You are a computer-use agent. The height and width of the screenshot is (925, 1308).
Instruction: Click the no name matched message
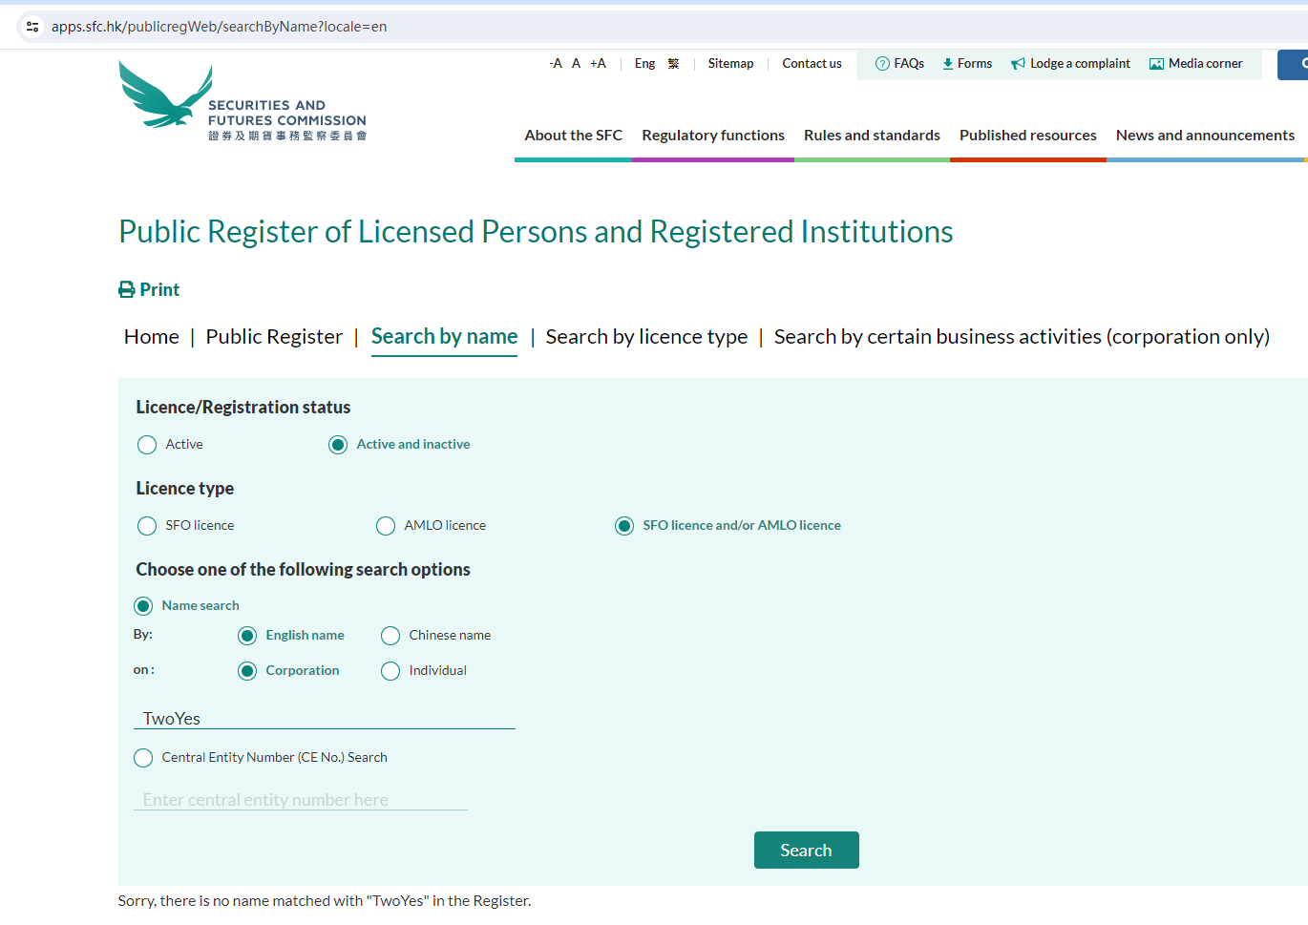[325, 901]
